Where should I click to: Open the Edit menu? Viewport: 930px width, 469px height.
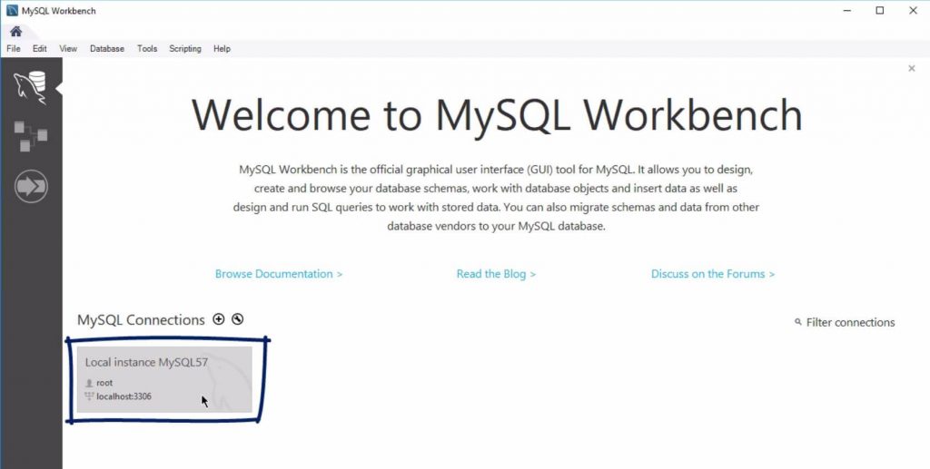pos(39,49)
